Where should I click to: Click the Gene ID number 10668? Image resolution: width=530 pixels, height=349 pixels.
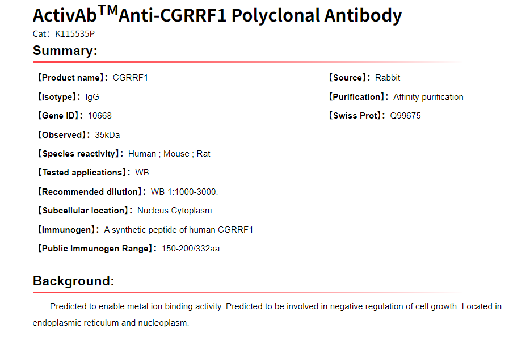(100, 116)
